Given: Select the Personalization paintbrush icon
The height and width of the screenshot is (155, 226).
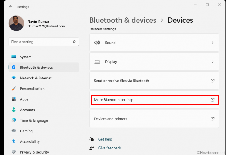Looking at the screenshot, I should [14, 89].
